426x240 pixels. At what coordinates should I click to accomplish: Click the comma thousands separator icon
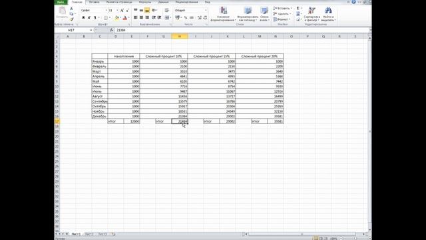[x=192, y=18]
